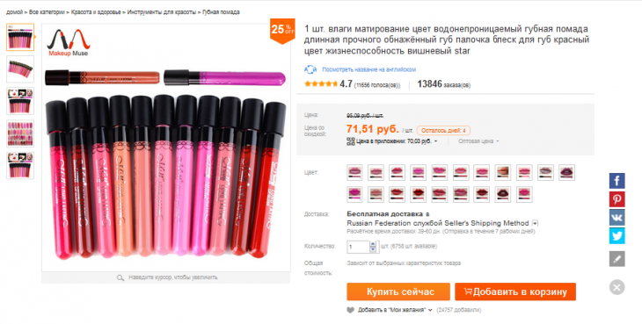Expand 'Мои желания' wishlist dropdown arrow
642x324 pixels.
pos(430,310)
